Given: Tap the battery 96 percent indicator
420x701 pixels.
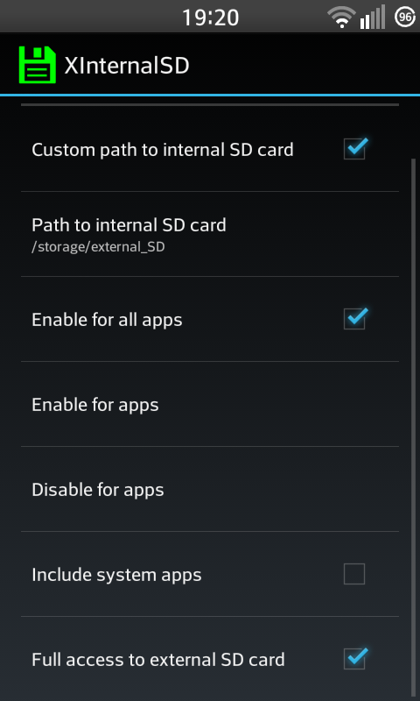Looking at the screenshot, I should [405, 17].
